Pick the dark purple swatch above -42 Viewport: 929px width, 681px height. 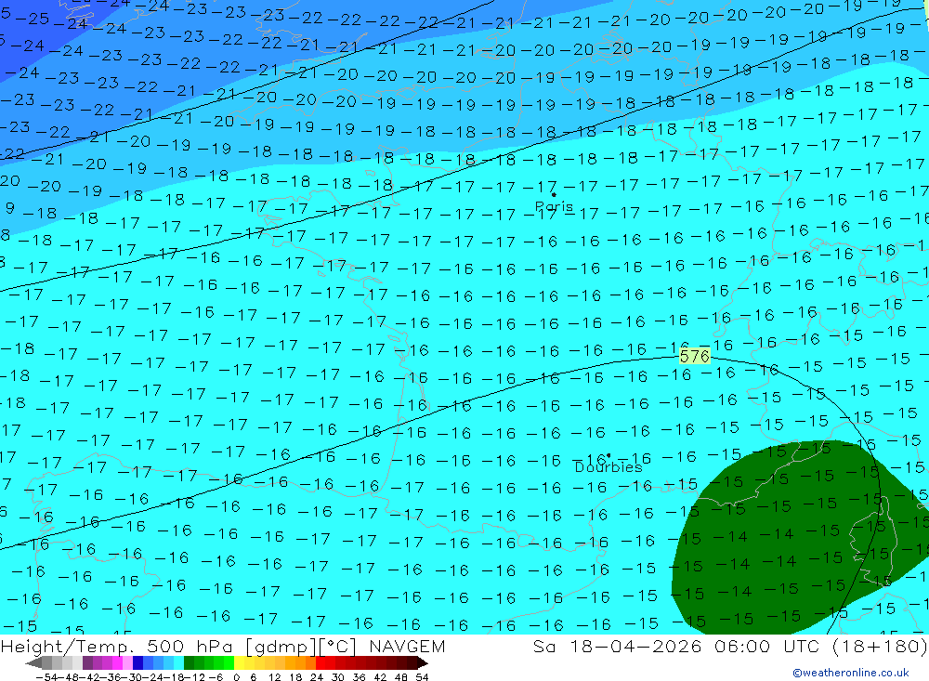tap(87, 662)
